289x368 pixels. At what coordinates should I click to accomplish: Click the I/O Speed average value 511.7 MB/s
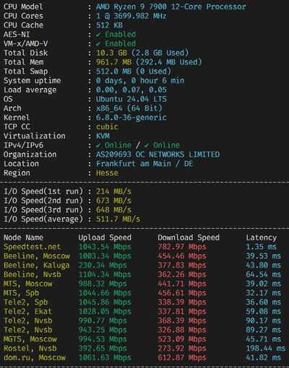point(118,219)
